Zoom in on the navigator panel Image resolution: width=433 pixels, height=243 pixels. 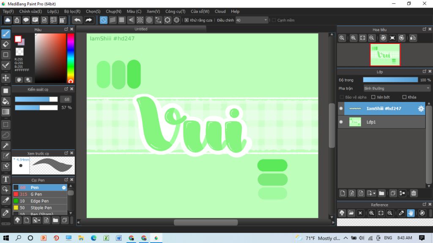tap(353, 38)
